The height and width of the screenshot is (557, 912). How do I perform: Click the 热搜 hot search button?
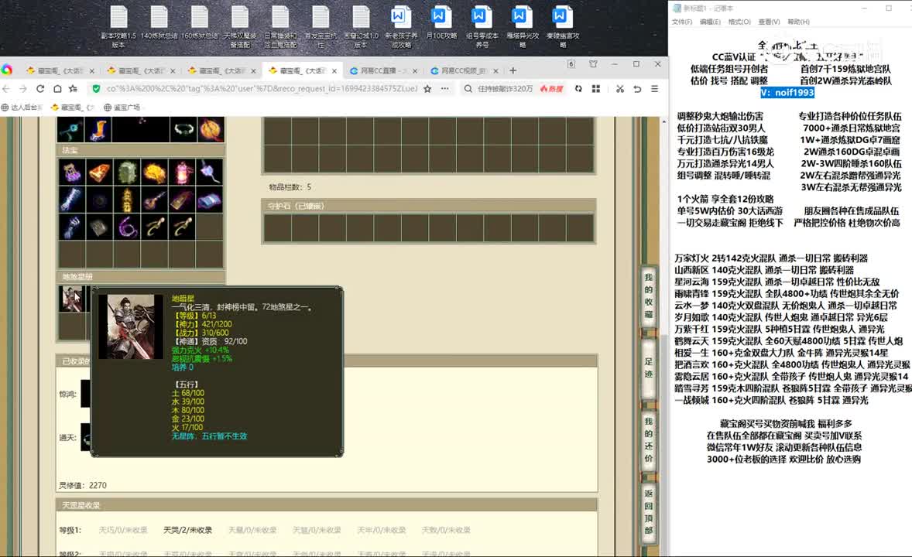tap(552, 88)
